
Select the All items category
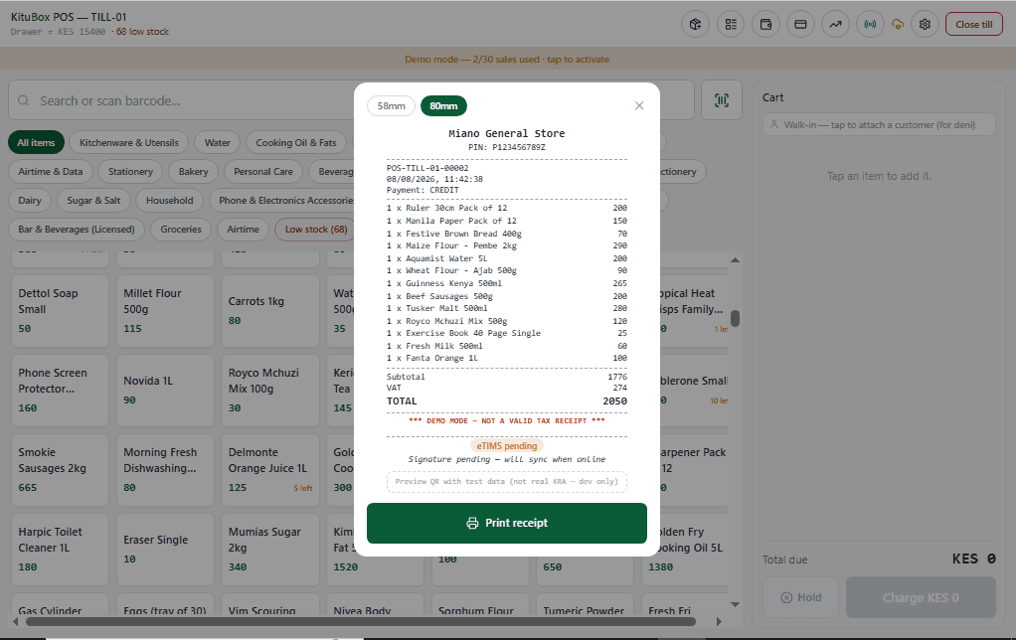coord(36,142)
